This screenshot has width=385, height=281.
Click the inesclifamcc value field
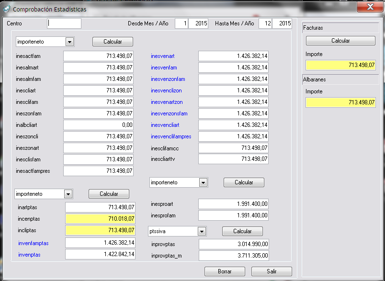(234, 148)
